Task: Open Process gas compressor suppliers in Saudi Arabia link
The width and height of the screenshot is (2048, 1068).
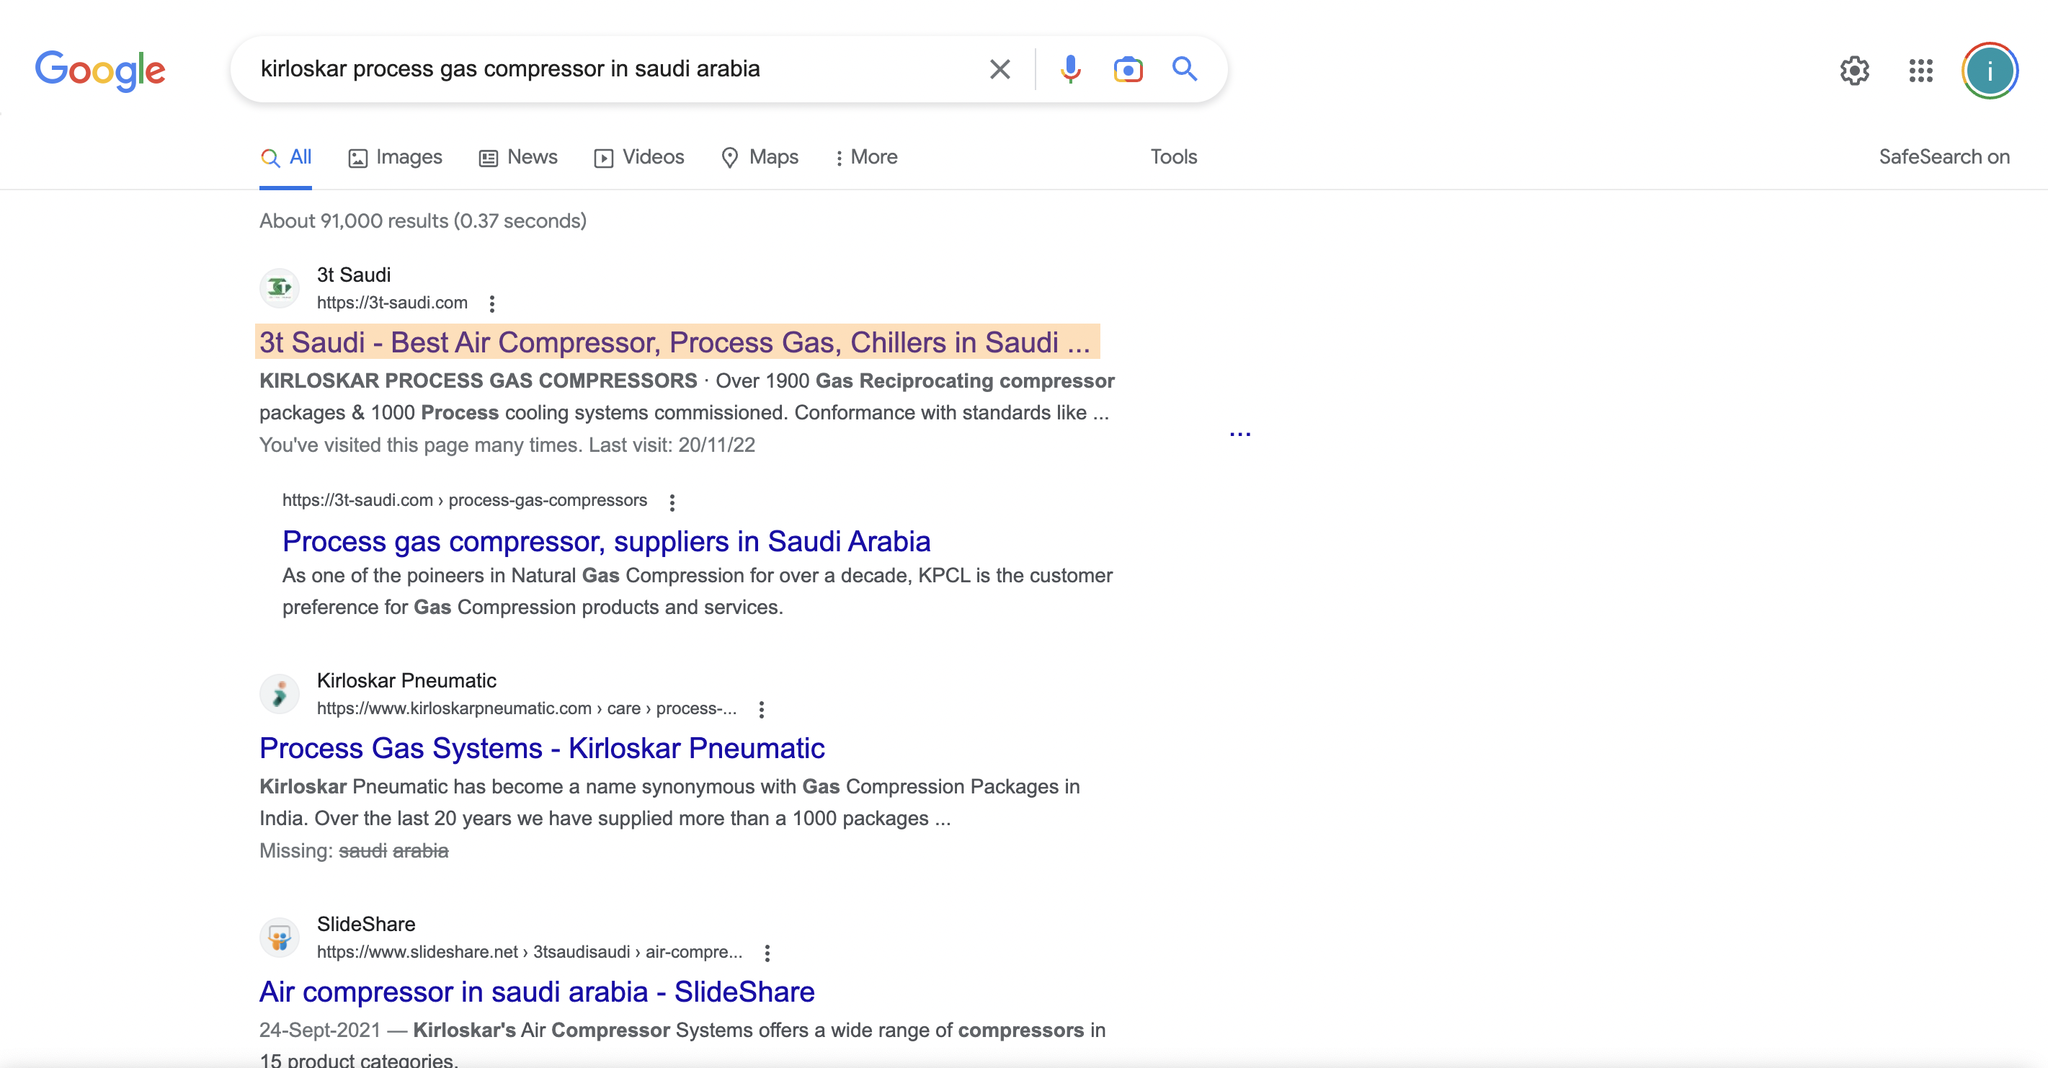Action: (x=606, y=541)
